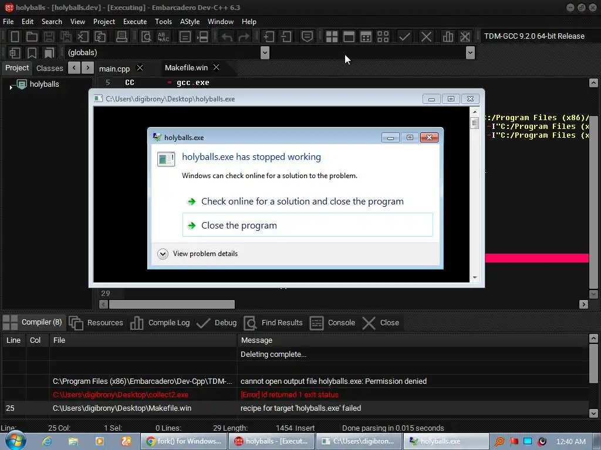Viewport: 601px width, 450px height.
Task: Open the members dropdown right of (globals)
Action: (470, 52)
